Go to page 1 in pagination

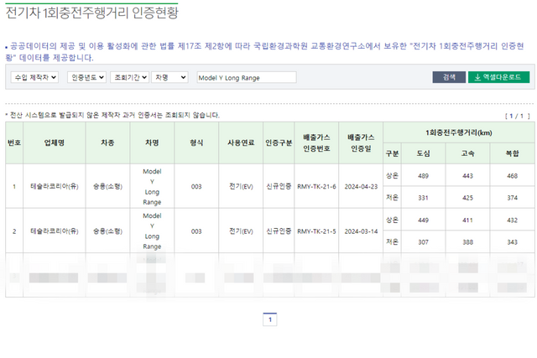[x=270, y=319]
